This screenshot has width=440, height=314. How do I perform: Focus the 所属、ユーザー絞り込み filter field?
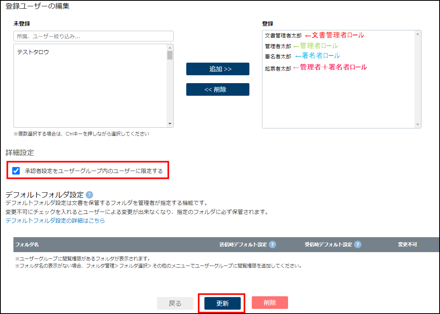93,36
